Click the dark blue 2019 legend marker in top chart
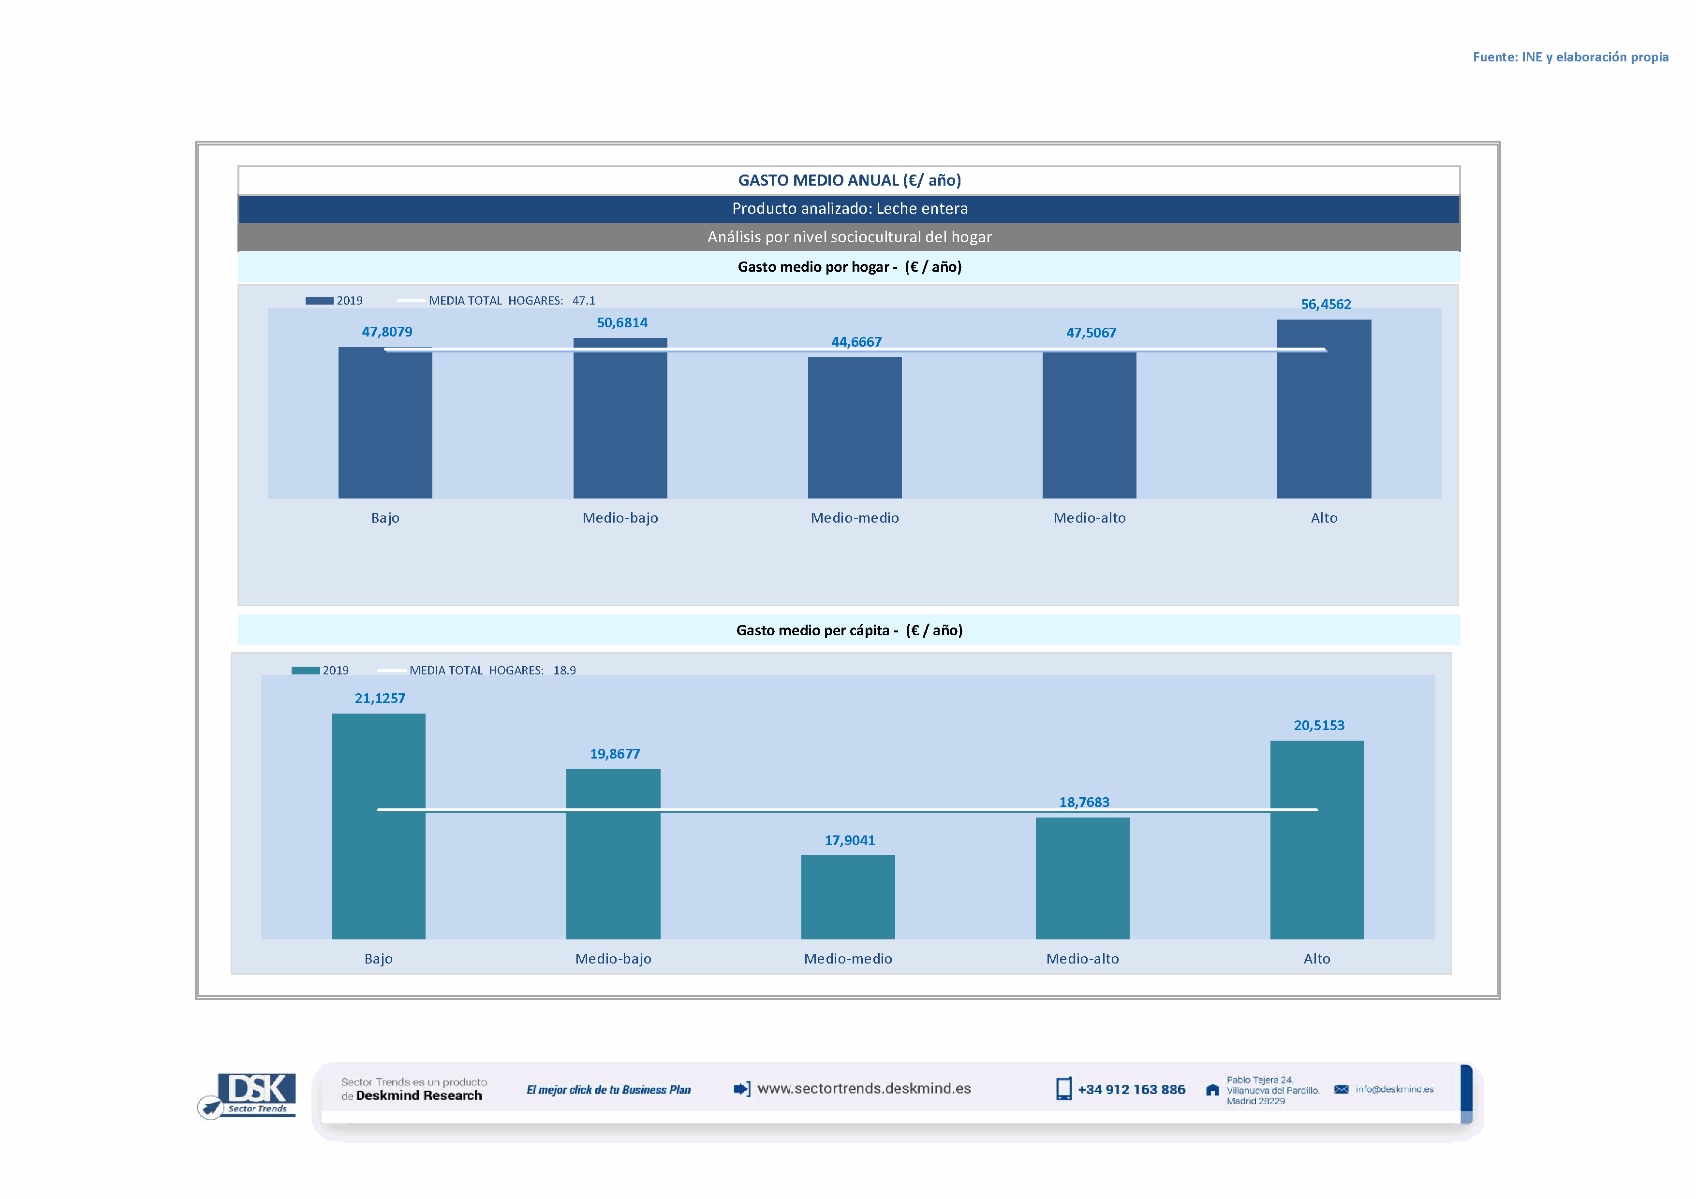Screen dimensions: 1696x1199 (319, 301)
